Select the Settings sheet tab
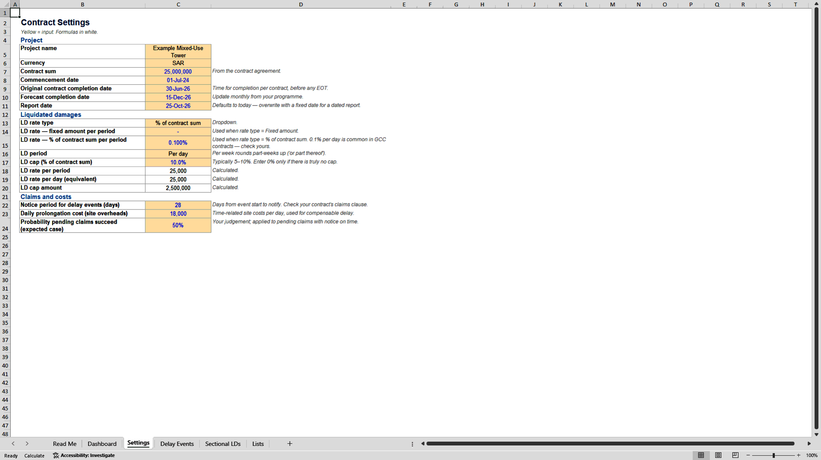The width and height of the screenshot is (821, 460). pos(139,443)
